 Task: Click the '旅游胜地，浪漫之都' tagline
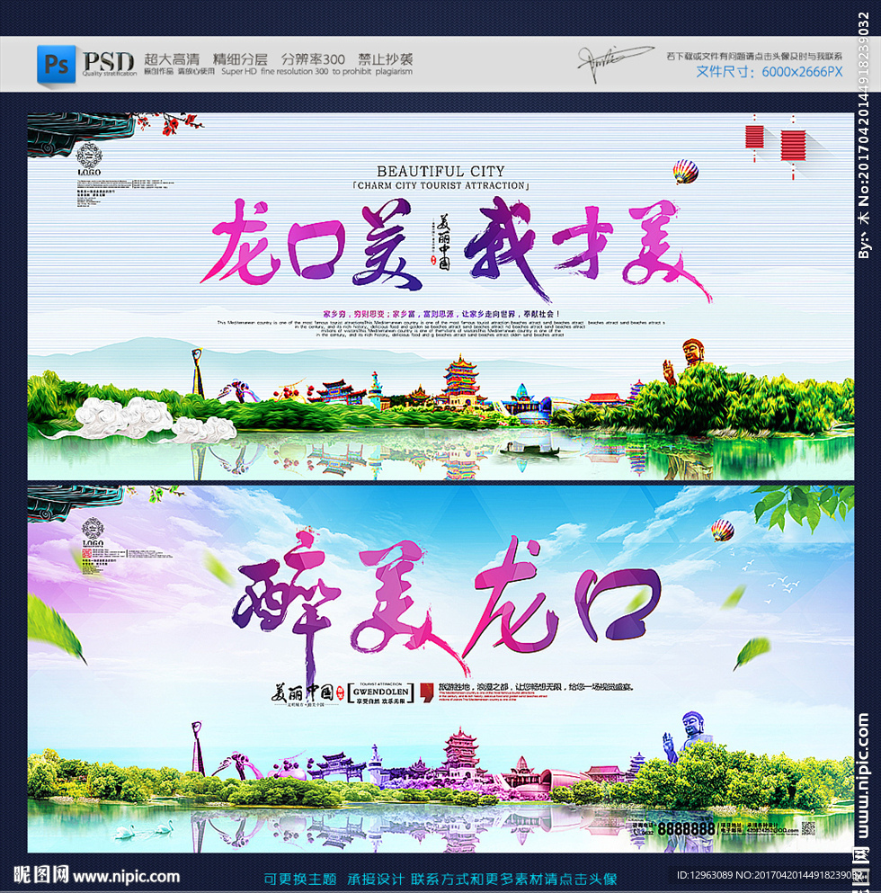[535, 687]
